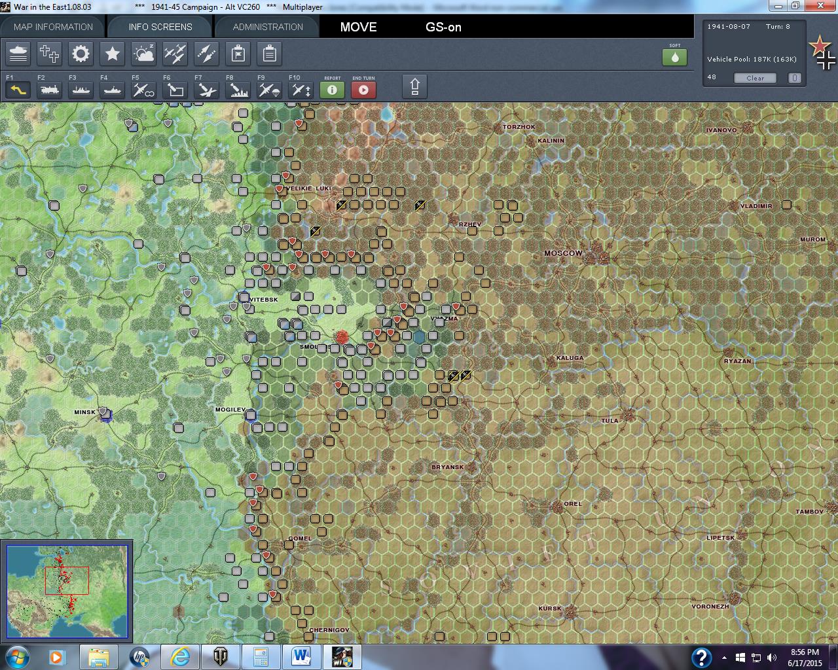
Task: Open the logistics report clipboard icon
Action: pos(269,54)
